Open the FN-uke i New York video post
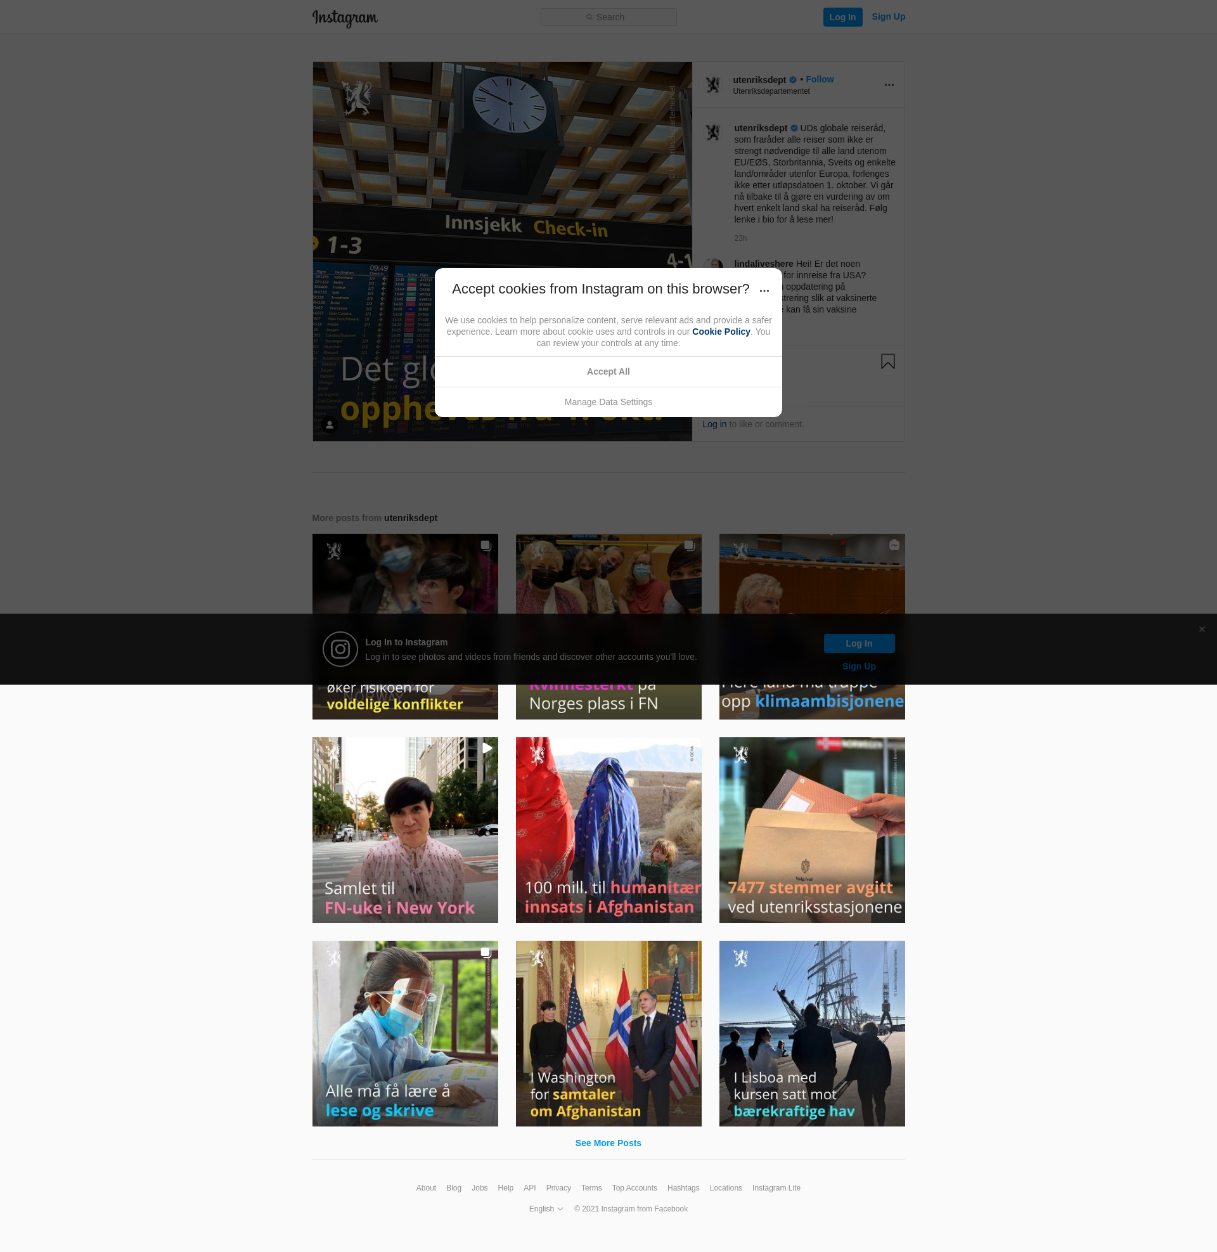The height and width of the screenshot is (1252, 1217). coord(404,830)
